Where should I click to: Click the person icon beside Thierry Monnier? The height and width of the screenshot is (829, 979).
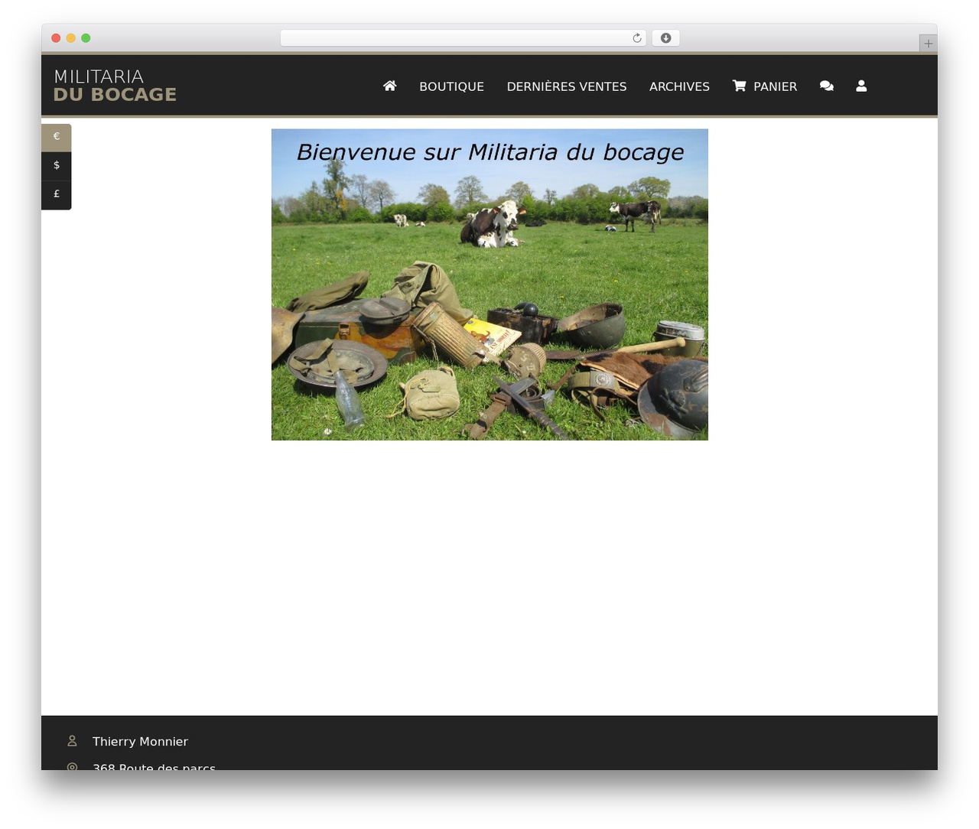coord(72,741)
